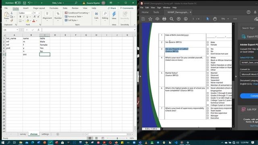Apply Bold formatting

click(x=20, y=17)
